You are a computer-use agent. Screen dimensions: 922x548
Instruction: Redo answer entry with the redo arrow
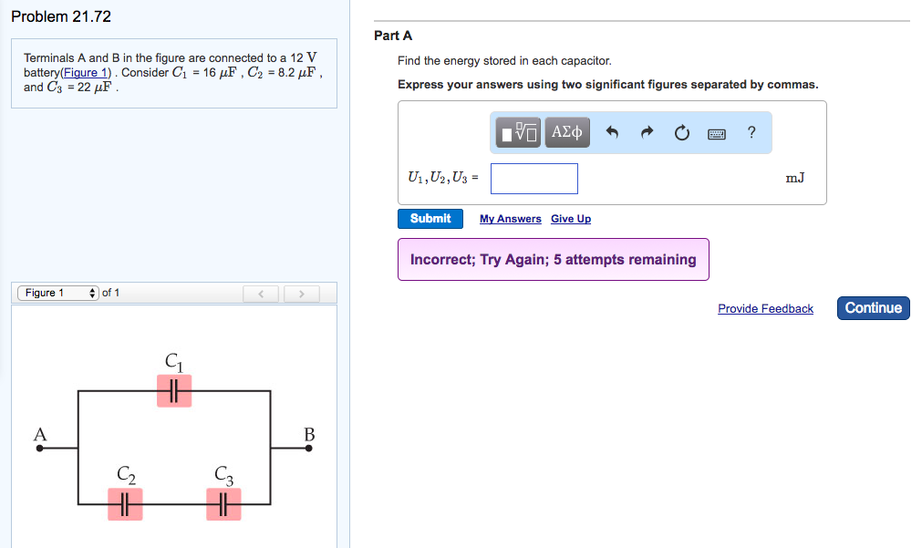[646, 131]
